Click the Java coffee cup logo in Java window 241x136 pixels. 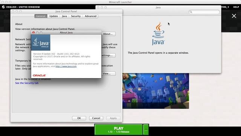tap(158, 34)
